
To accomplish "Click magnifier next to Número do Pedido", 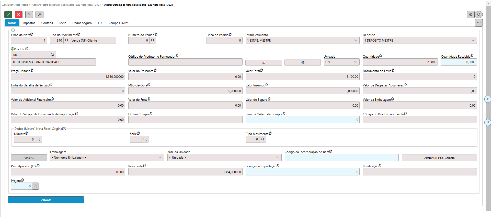I will coord(153,40).
